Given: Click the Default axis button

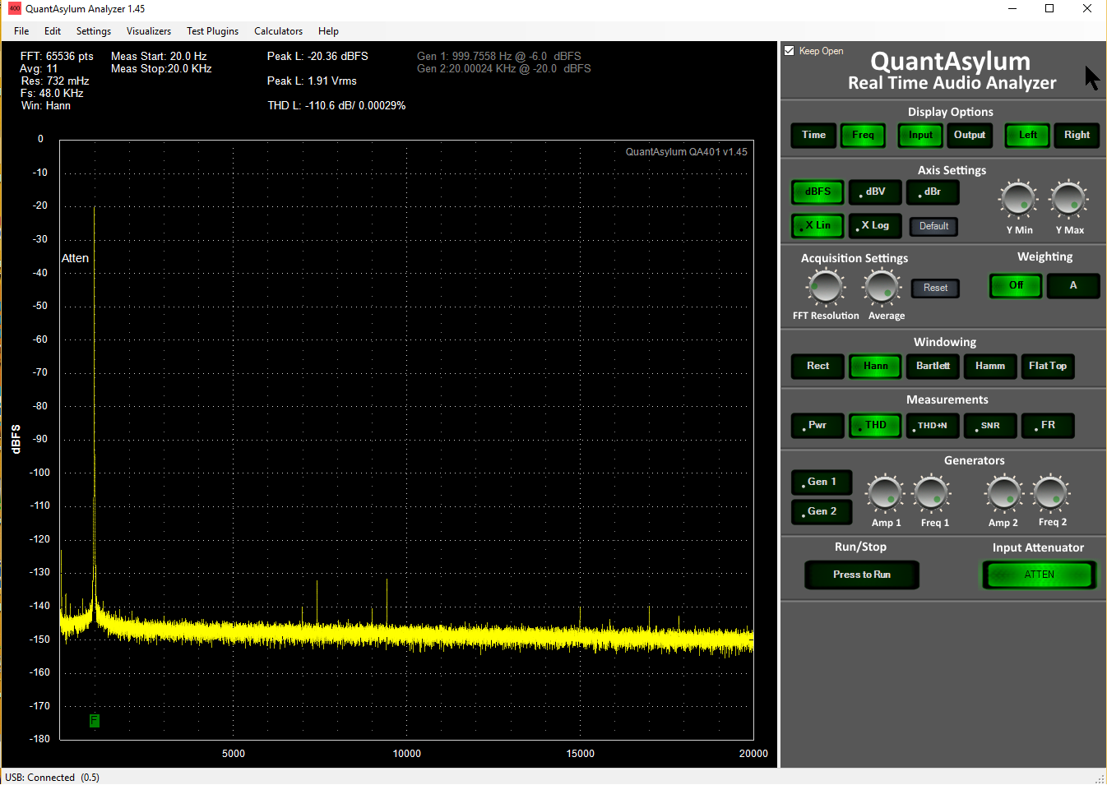Looking at the screenshot, I should click(933, 226).
